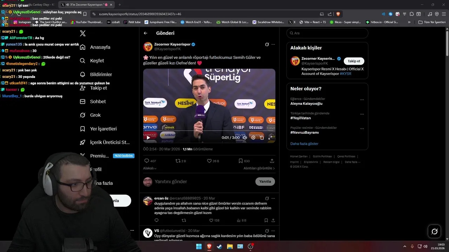Expand footer Daha fazla menu

353,162
